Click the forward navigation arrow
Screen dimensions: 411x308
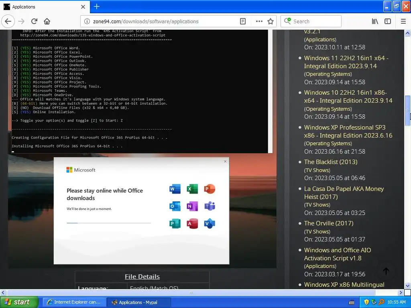pos(22,21)
